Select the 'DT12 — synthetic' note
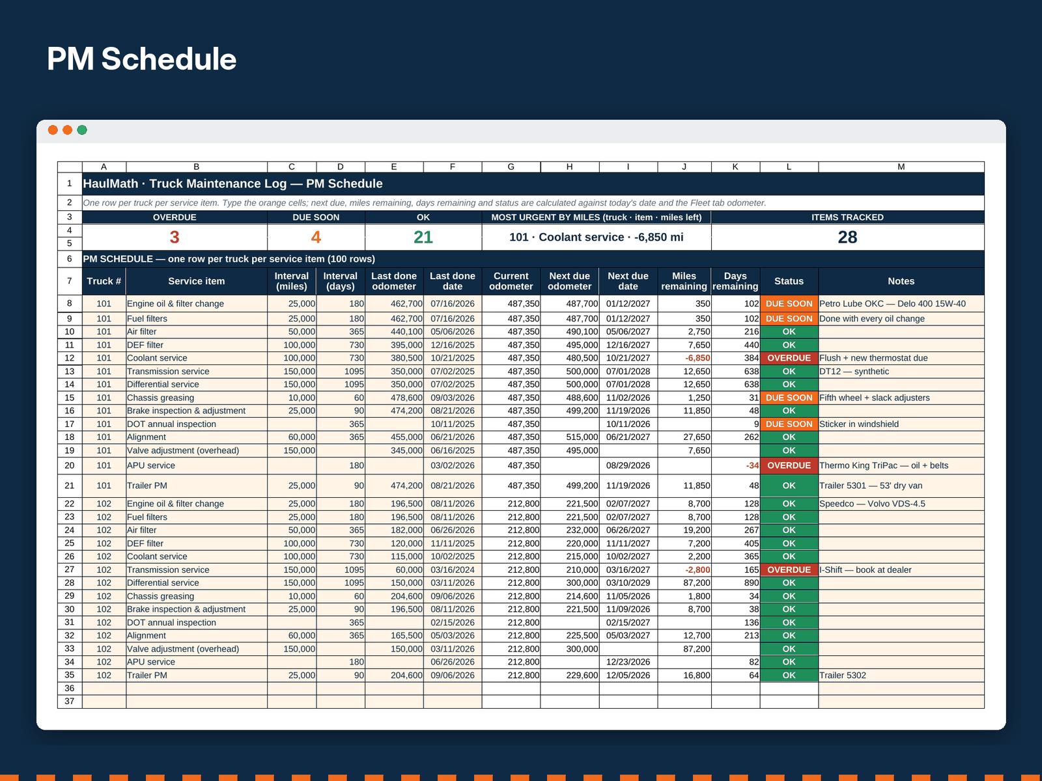 [901, 372]
